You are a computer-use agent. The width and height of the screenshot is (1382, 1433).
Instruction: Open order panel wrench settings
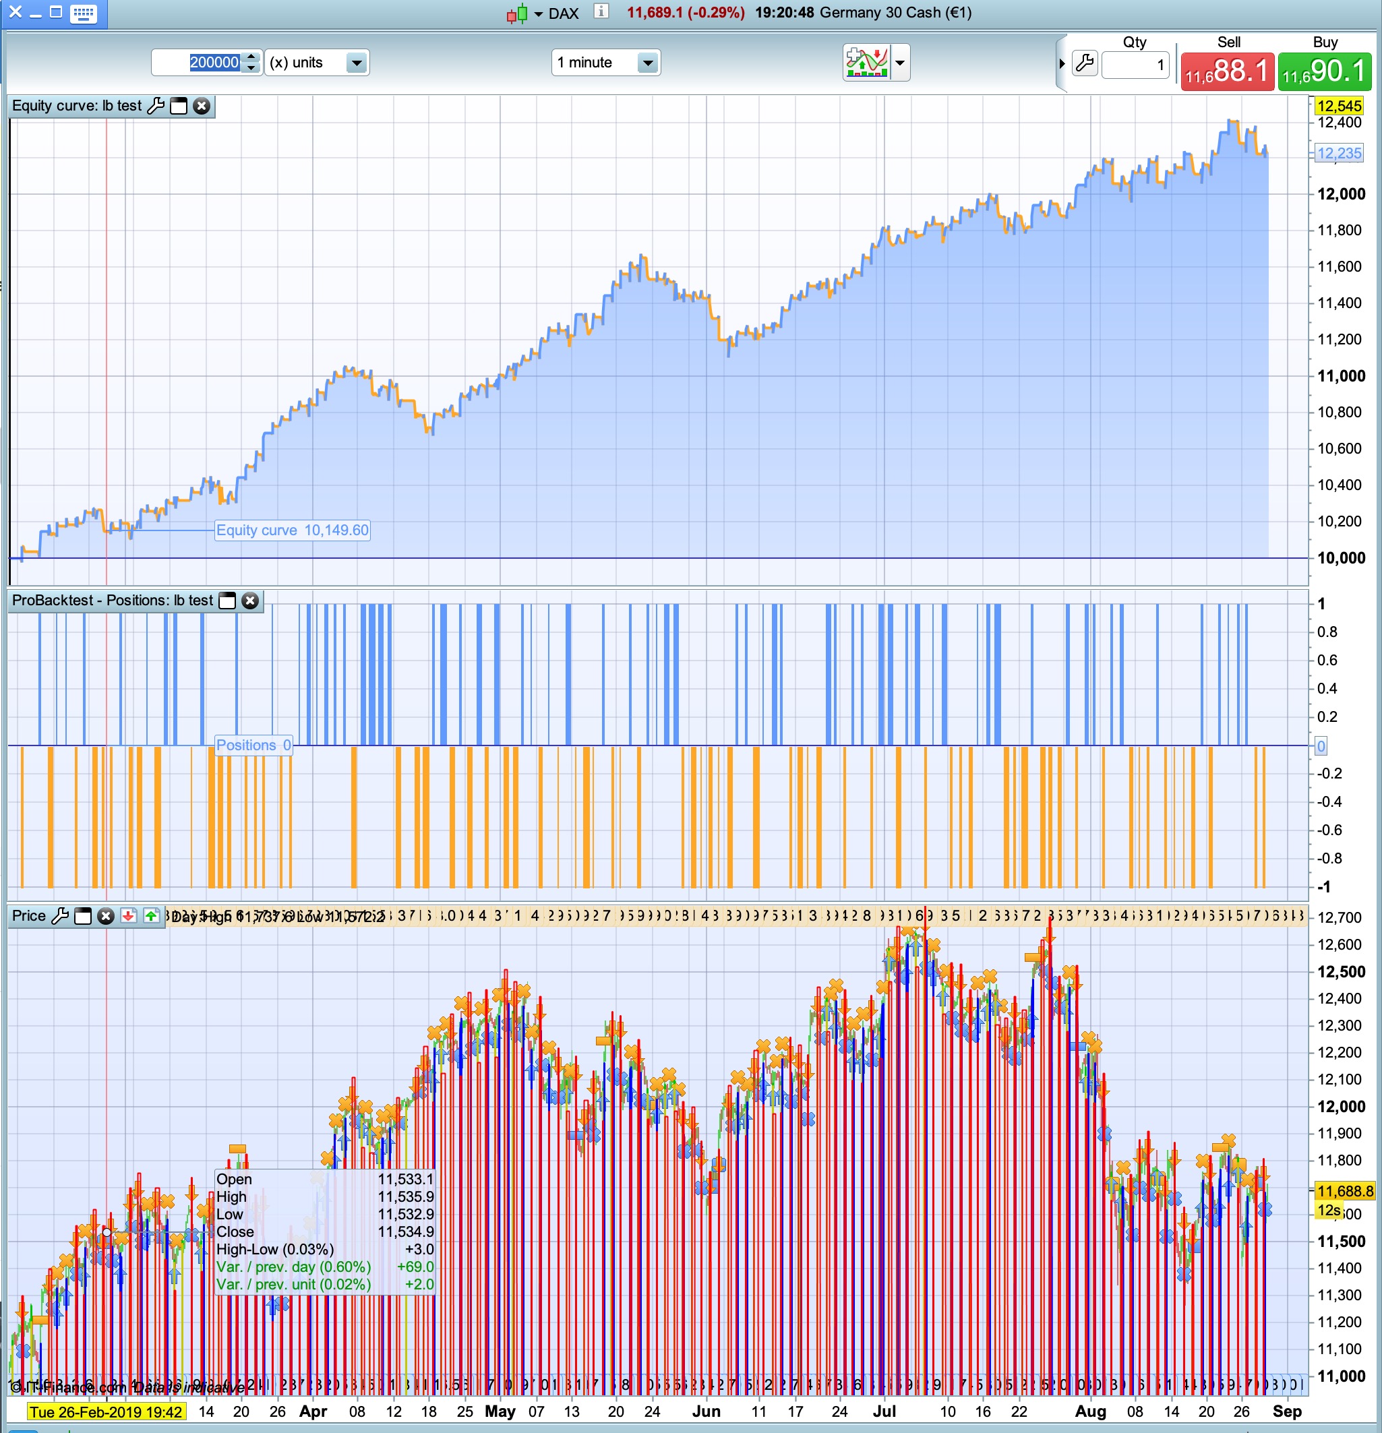click(1085, 63)
